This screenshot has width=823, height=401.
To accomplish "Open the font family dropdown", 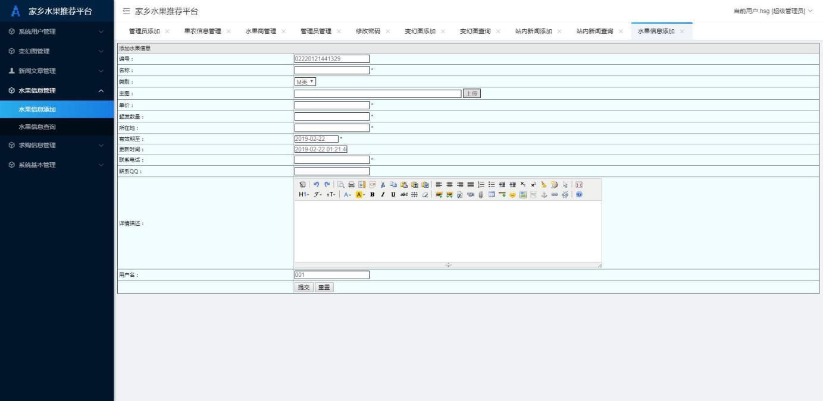I will click(x=317, y=194).
